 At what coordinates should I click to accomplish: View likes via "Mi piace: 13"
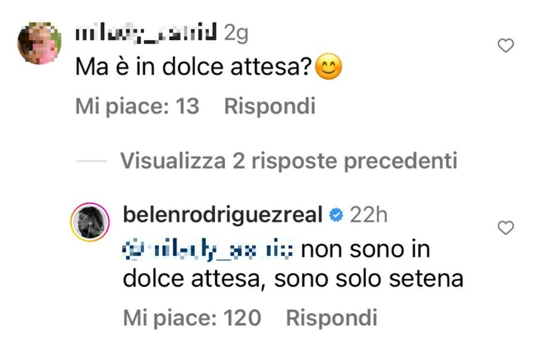click(137, 107)
